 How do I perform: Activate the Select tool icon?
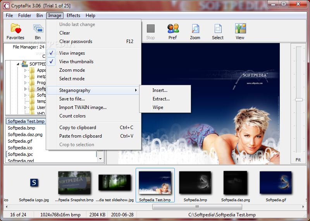218,29
